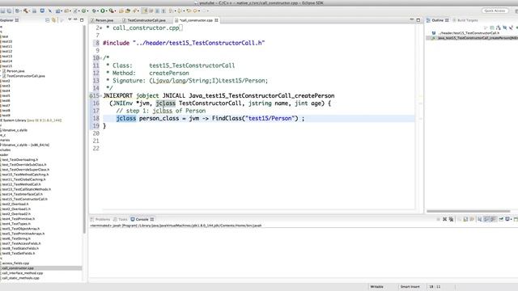Click the 18 : 11 cursor position
518x291 pixels.
[x=435, y=287]
